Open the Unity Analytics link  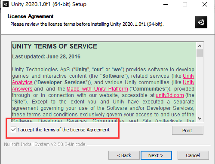(22, 82)
